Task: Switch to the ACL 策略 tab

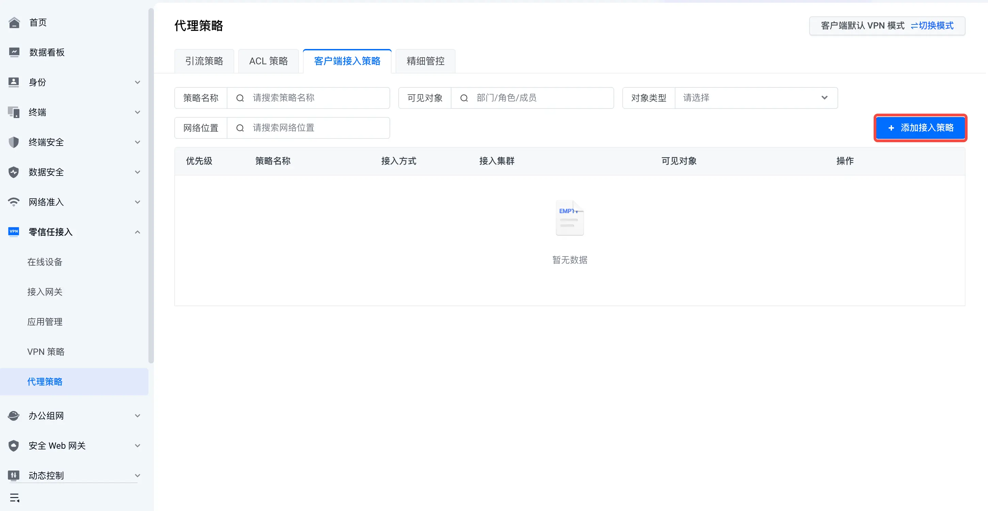Action: (269, 61)
